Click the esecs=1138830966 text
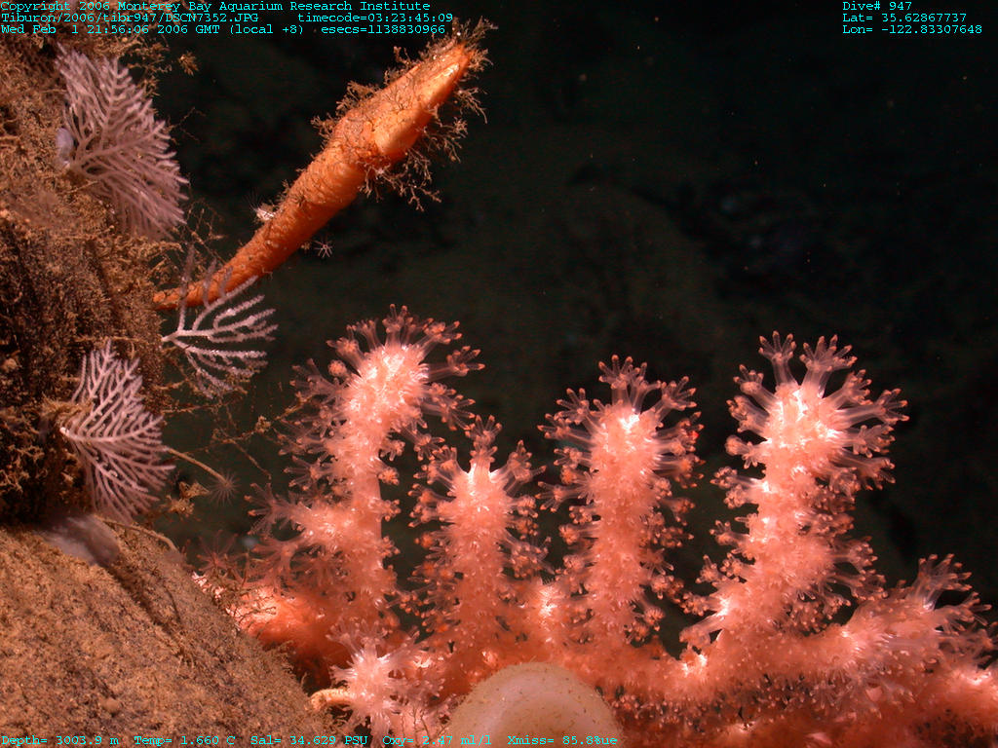The width and height of the screenshot is (998, 748). tap(383, 29)
